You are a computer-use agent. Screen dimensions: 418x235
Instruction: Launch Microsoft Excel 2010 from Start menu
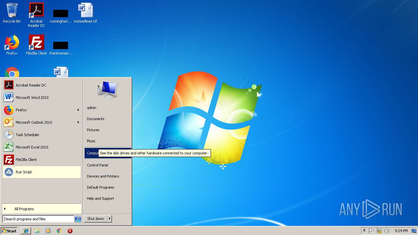click(x=41, y=147)
